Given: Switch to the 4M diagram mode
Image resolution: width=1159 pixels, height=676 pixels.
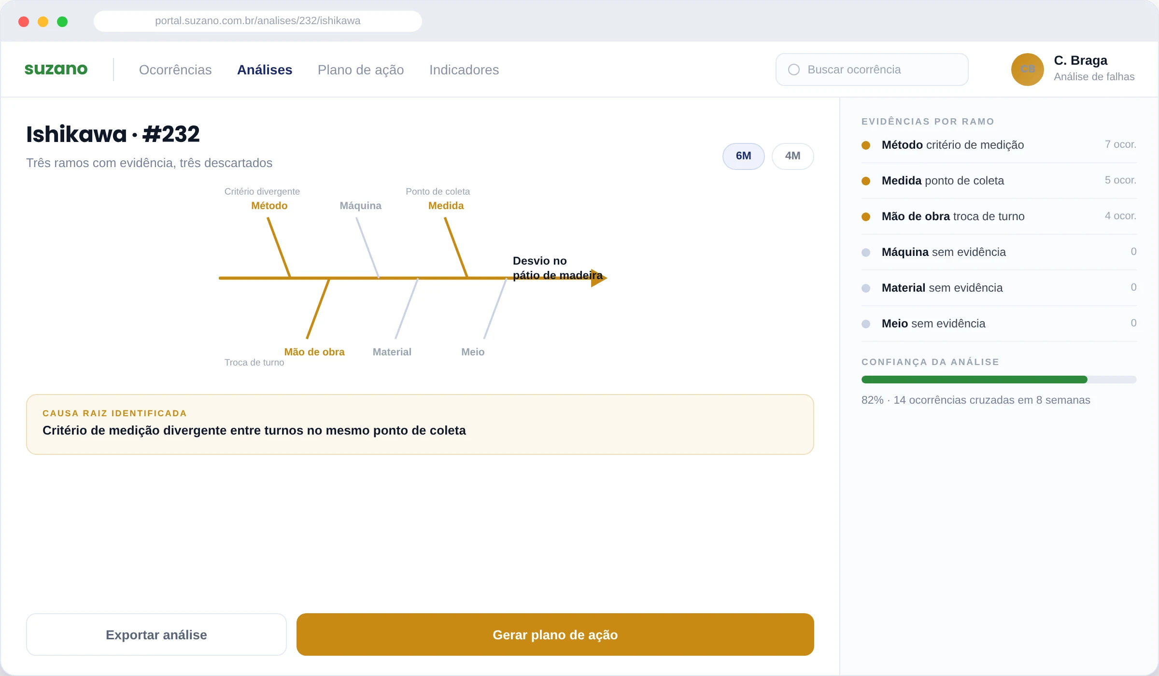Looking at the screenshot, I should [793, 156].
